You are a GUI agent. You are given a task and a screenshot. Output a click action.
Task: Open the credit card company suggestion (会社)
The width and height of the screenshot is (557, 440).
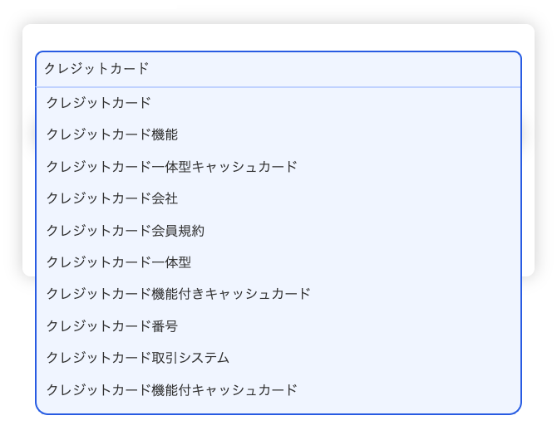[x=113, y=198]
